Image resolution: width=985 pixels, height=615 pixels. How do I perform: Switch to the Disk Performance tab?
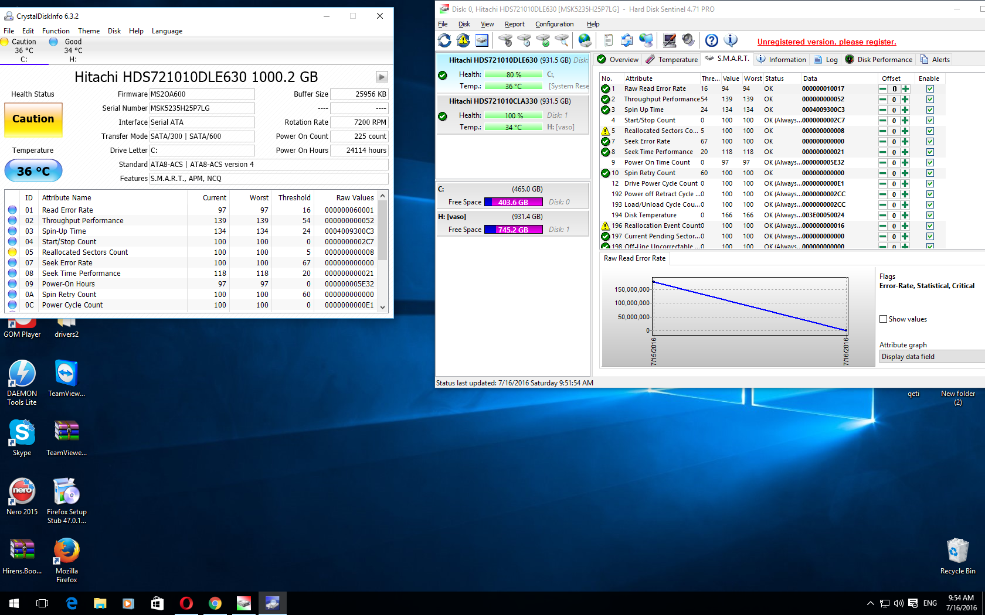click(x=879, y=60)
